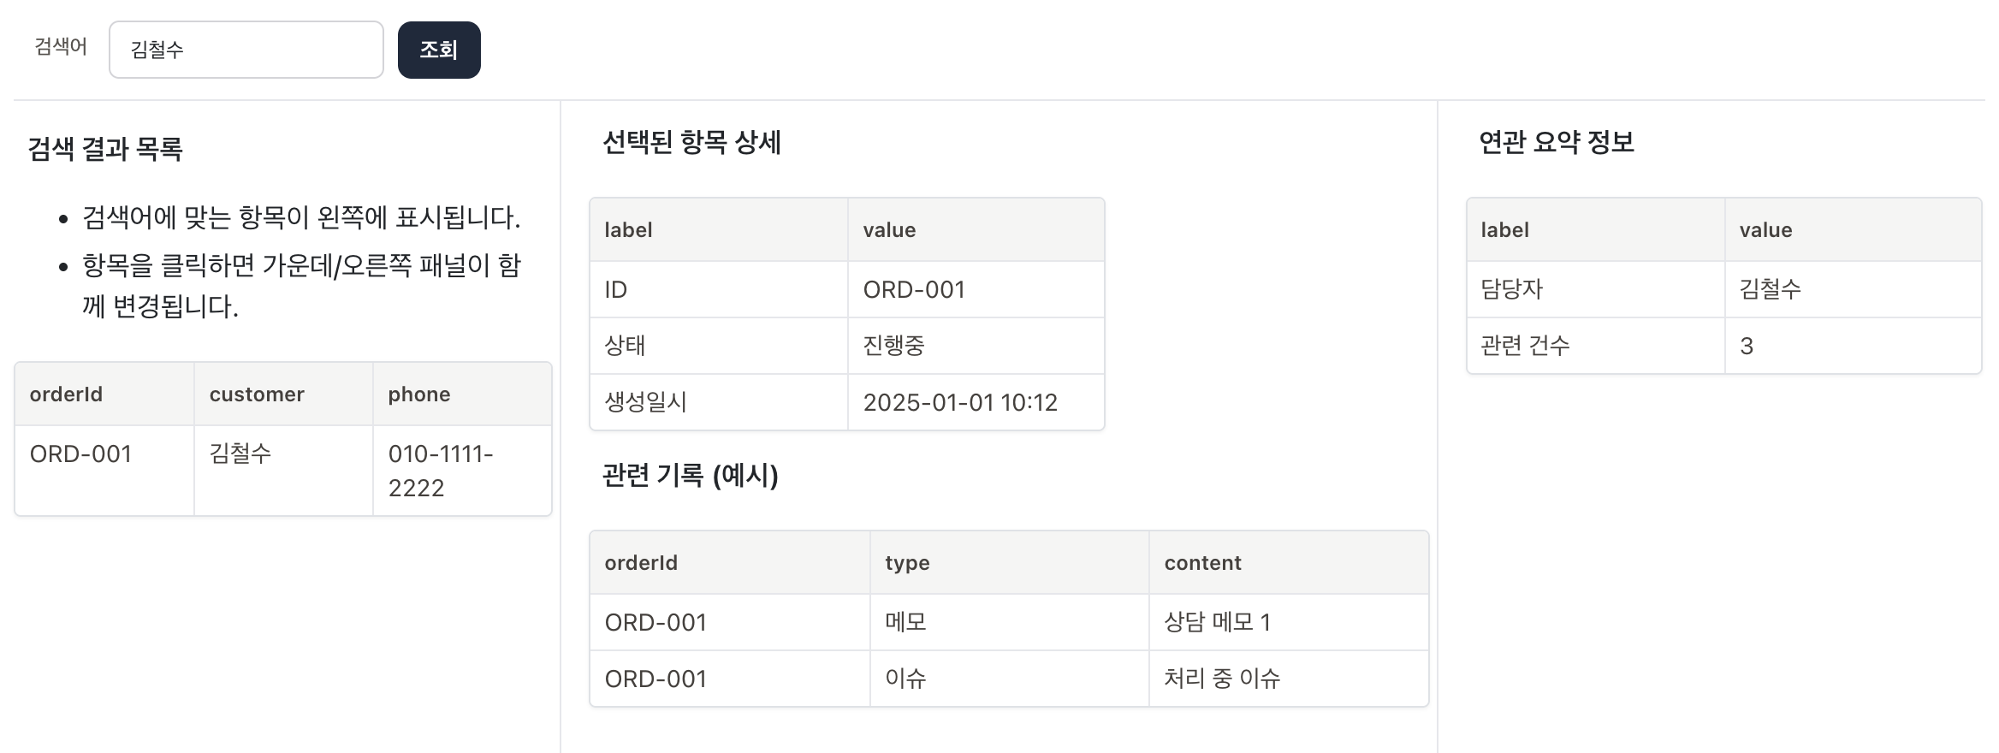This screenshot has width=1999, height=753.
Task: Click the phone column header
Action: (x=418, y=394)
